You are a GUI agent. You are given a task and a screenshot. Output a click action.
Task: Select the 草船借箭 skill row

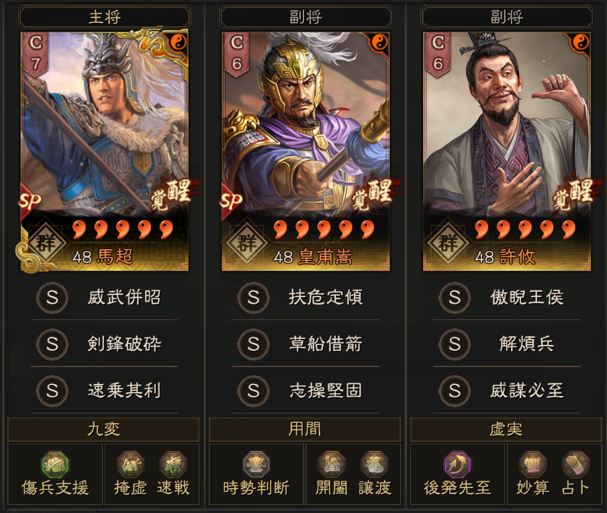click(x=306, y=344)
